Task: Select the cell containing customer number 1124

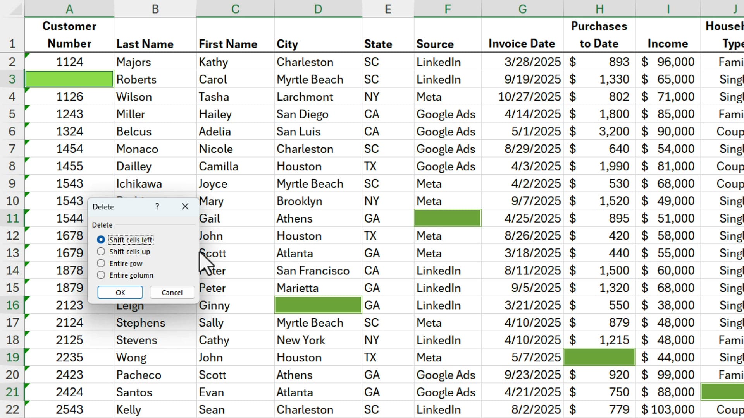Action: (x=69, y=62)
